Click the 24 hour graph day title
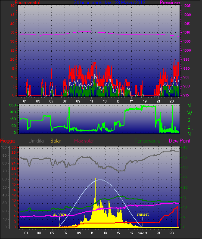The image size is (202, 239). point(109,3)
